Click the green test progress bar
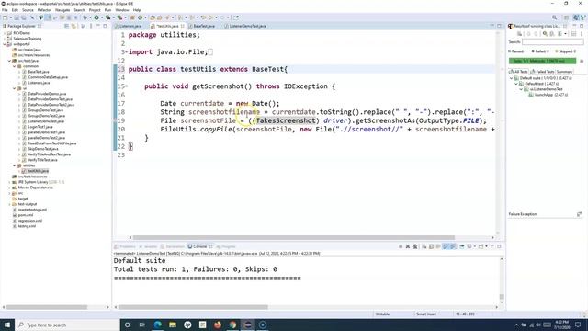 tap(542, 61)
